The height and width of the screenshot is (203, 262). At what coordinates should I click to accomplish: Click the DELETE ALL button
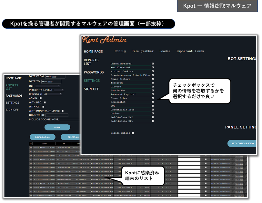[x=71, y=137]
